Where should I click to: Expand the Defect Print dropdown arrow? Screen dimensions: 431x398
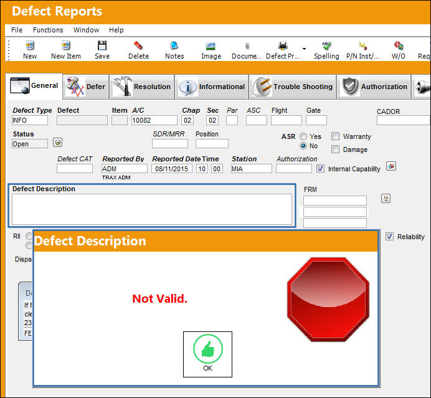tap(305, 49)
